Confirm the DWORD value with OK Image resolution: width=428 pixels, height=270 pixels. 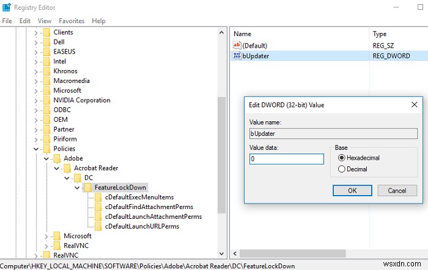352,191
